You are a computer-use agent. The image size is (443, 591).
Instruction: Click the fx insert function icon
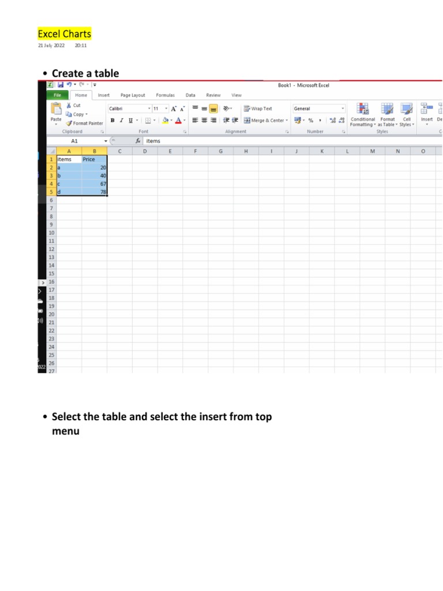pos(138,141)
